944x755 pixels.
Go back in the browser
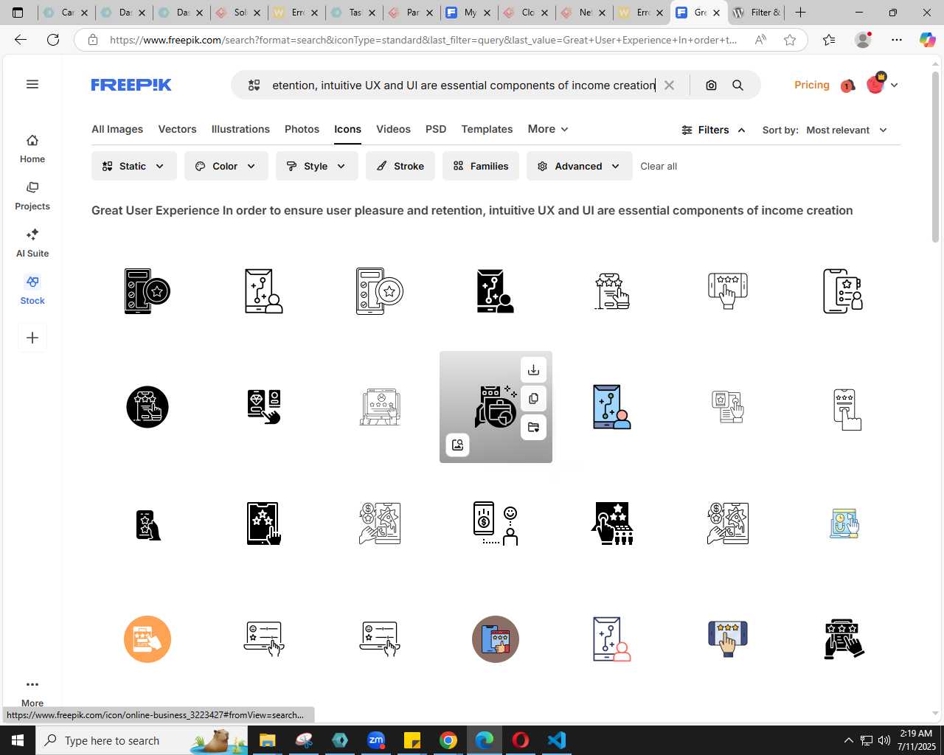[x=21, y=40]
